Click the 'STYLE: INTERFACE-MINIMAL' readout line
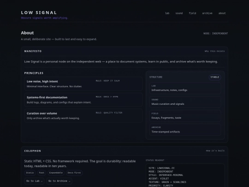This screenshot has width=249, height=187. [166, 175]
